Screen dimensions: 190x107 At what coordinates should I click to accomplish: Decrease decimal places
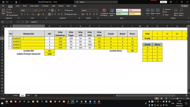tap(97, 14)
